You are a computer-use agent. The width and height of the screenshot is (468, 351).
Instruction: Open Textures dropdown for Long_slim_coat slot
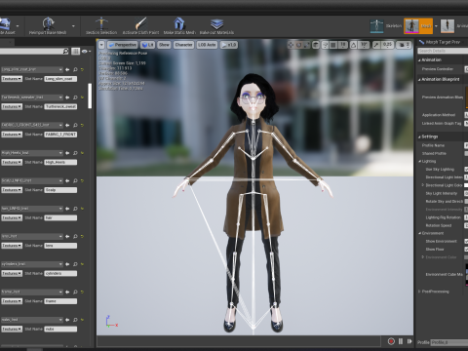point(12,79)
